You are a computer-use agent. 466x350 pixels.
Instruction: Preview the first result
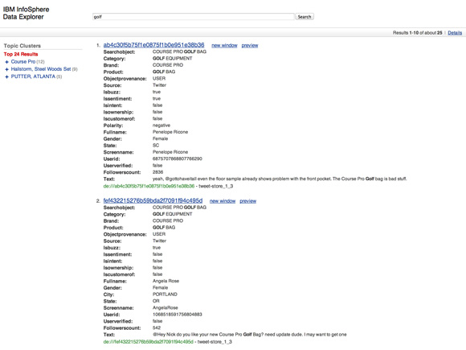(x=250, y=45)
